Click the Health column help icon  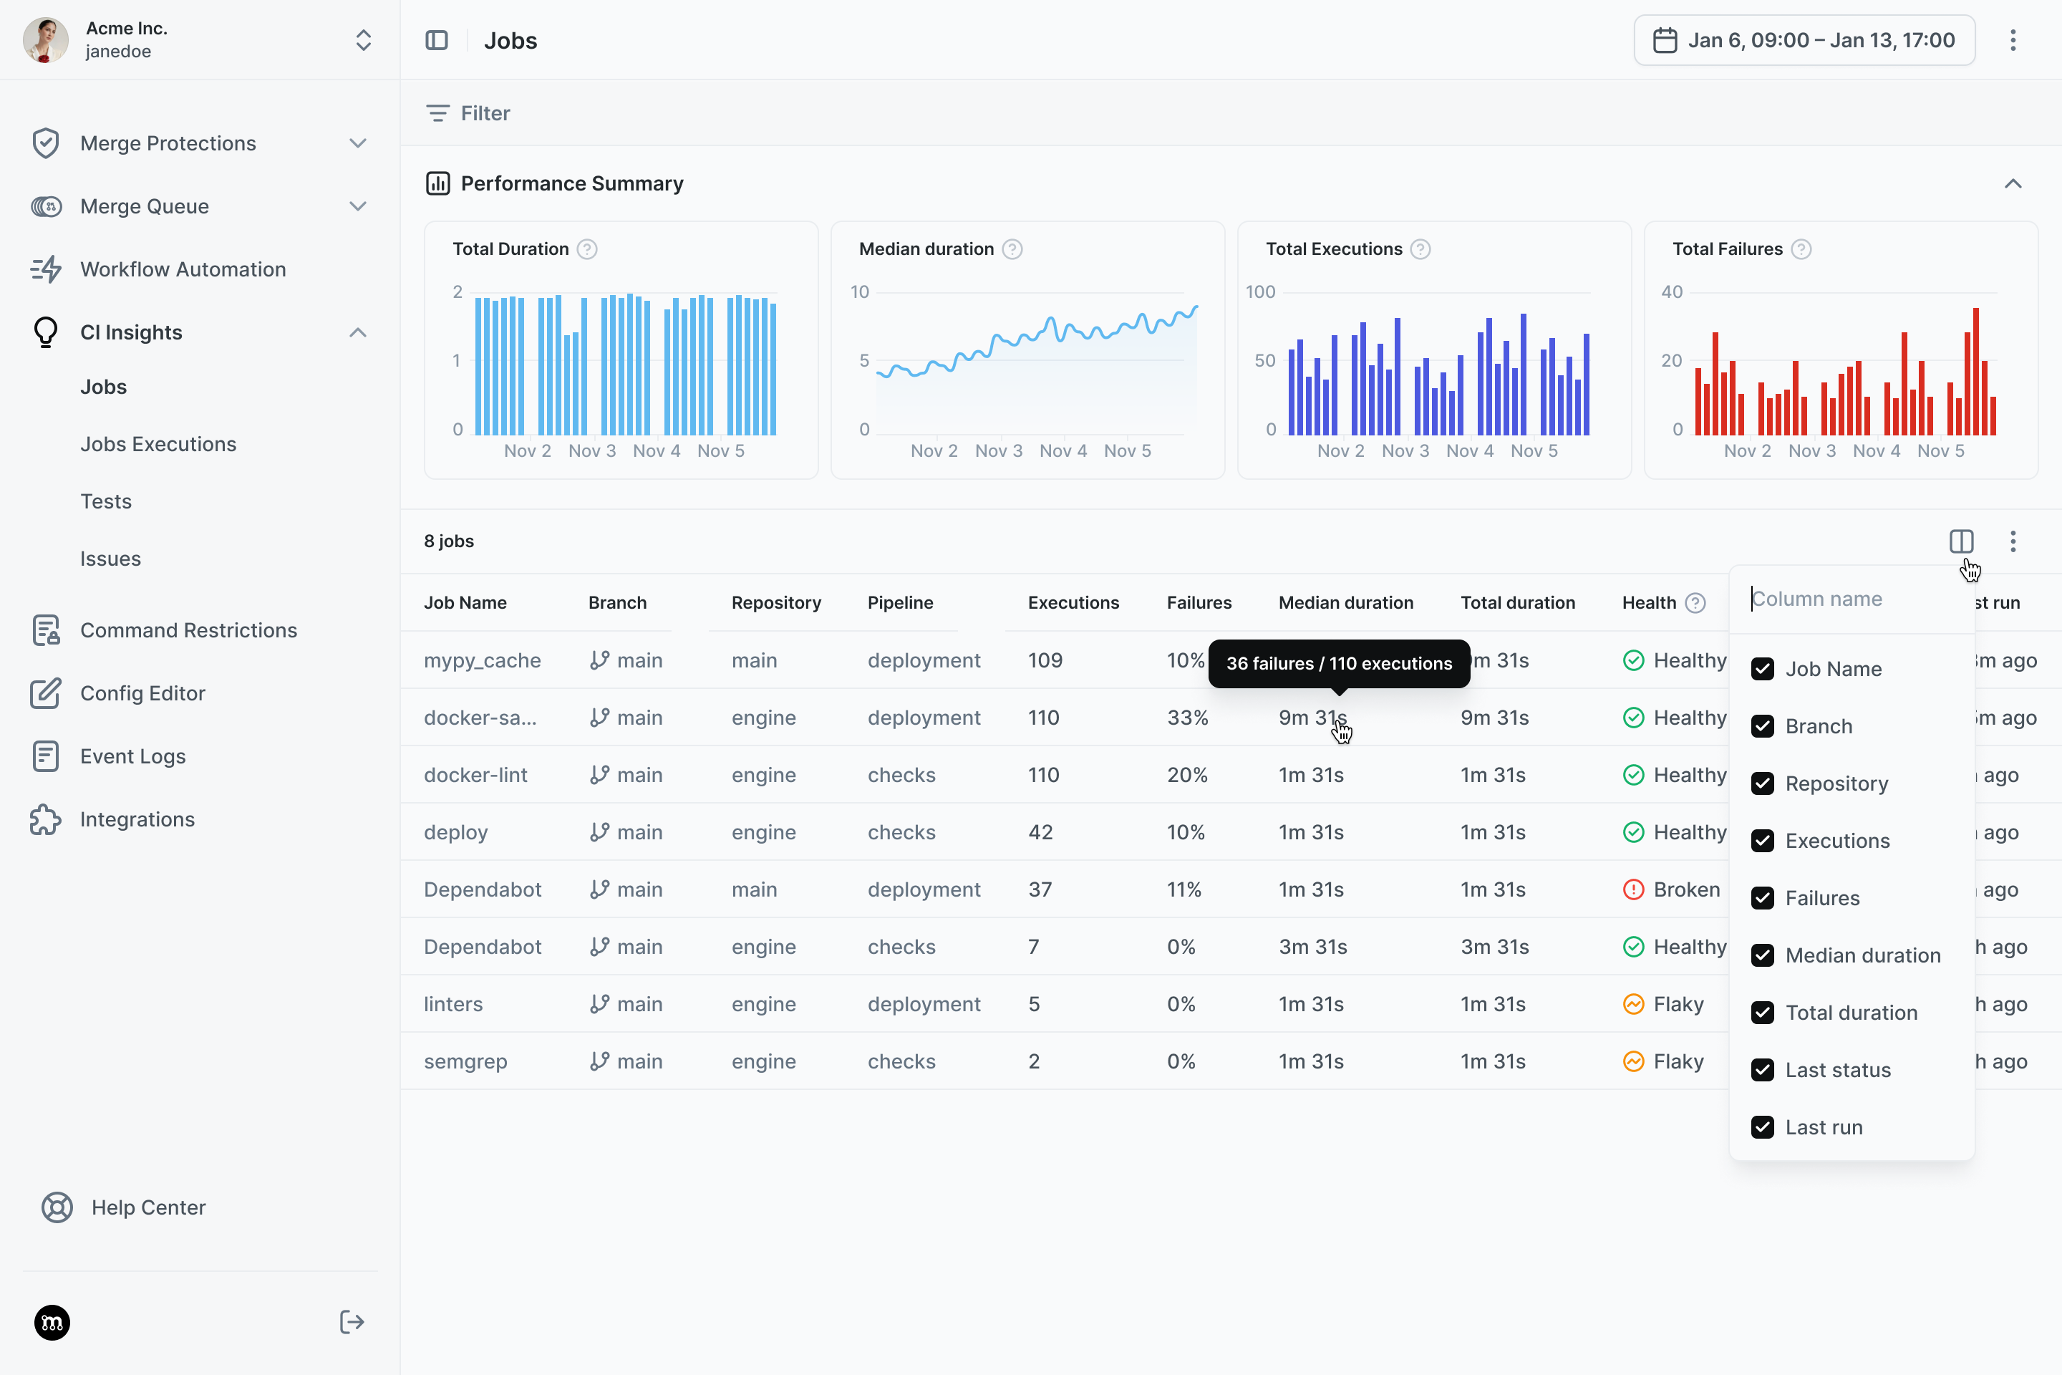[x=1695, y=602]
